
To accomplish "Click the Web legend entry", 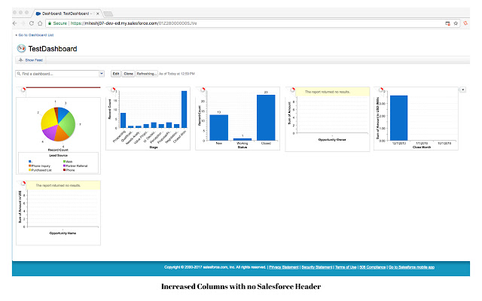I will point(68,162).
